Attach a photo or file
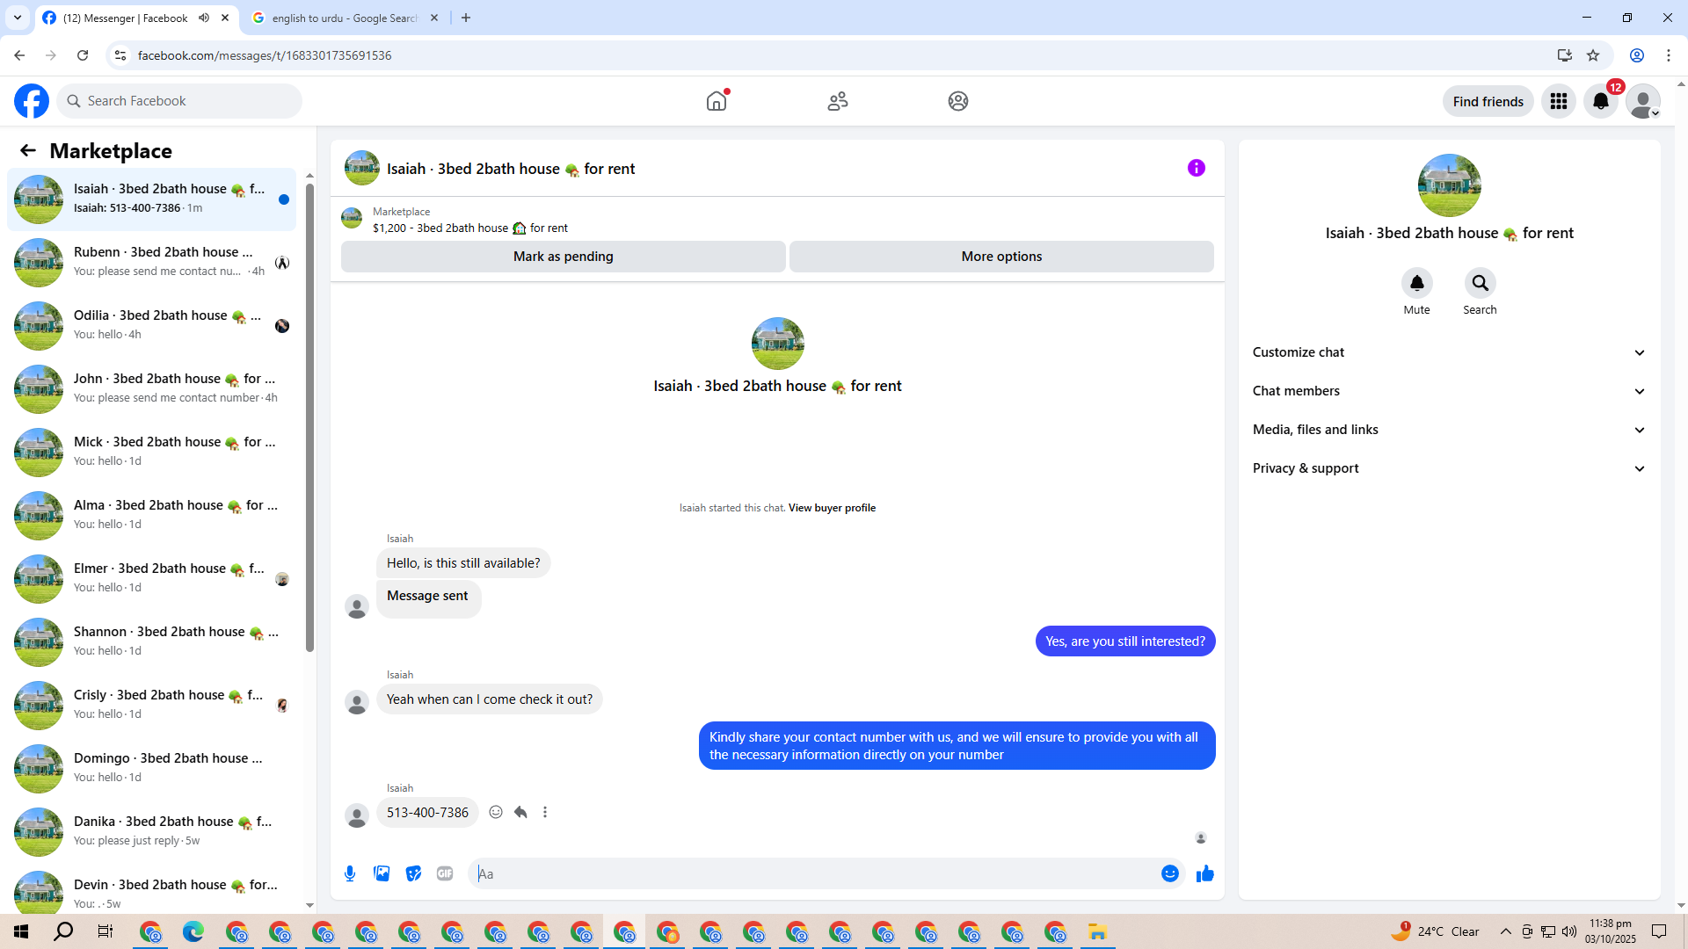 click(382, 873)
